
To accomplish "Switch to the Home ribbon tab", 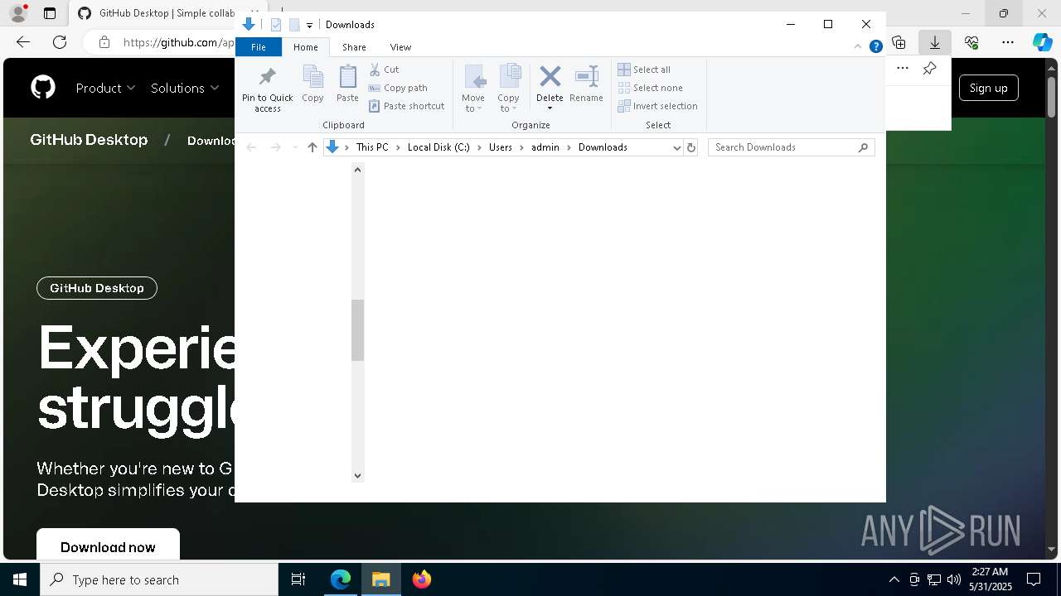I will 305,47.
